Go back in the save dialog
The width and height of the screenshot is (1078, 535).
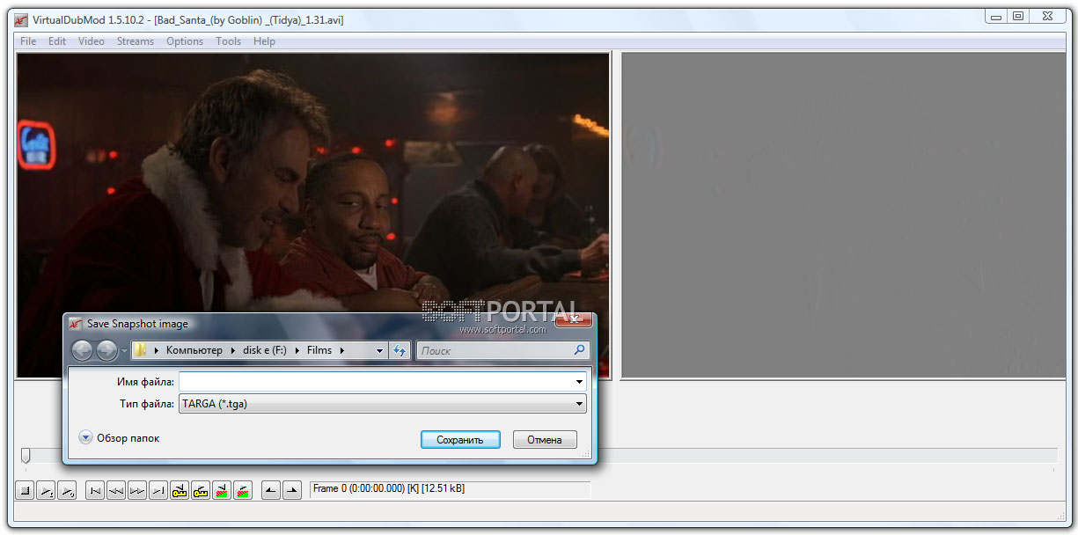[x=82, y=350]
